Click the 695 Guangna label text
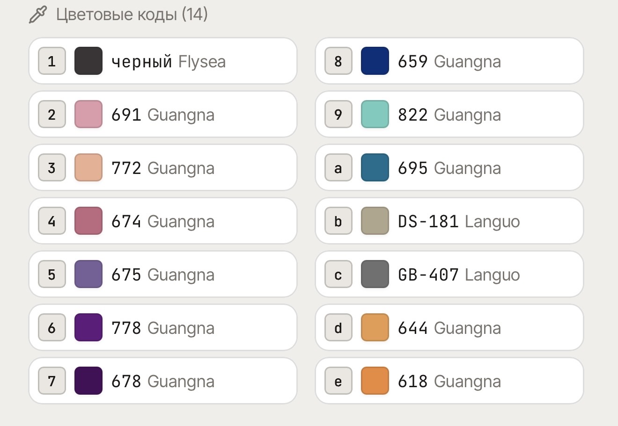 pos(449,168)
